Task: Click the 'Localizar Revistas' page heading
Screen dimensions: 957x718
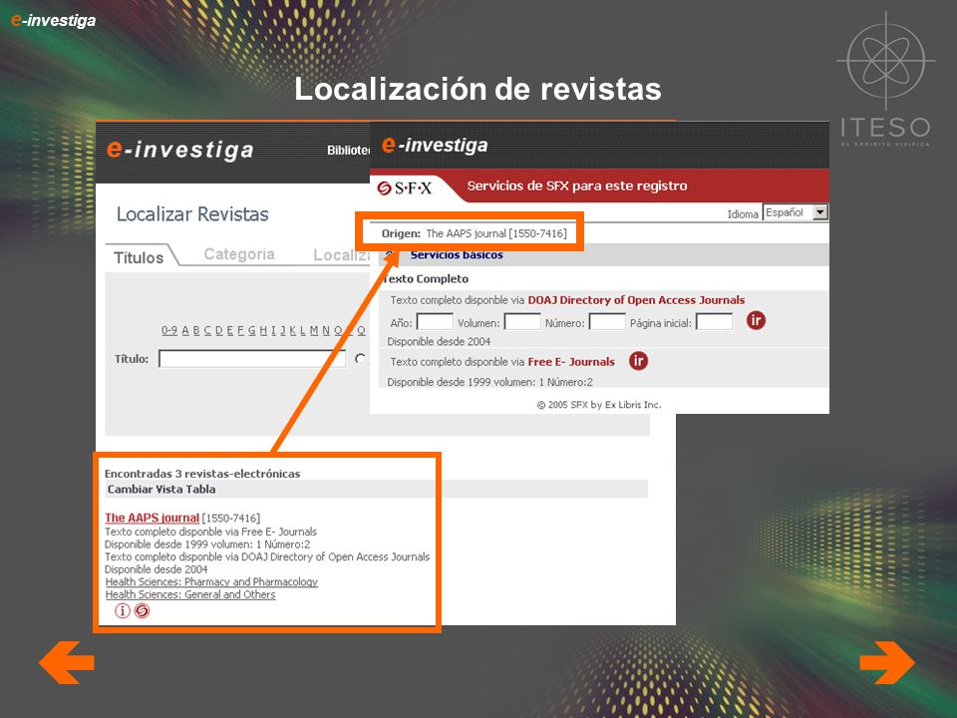Action: click(x=192, y=214)
